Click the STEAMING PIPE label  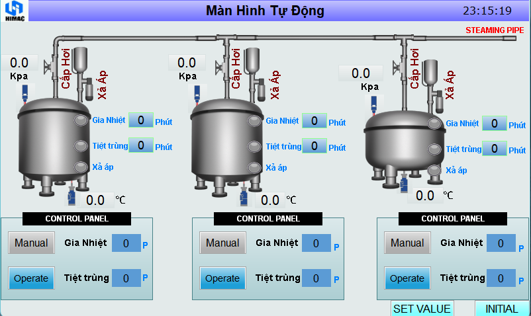495,30
